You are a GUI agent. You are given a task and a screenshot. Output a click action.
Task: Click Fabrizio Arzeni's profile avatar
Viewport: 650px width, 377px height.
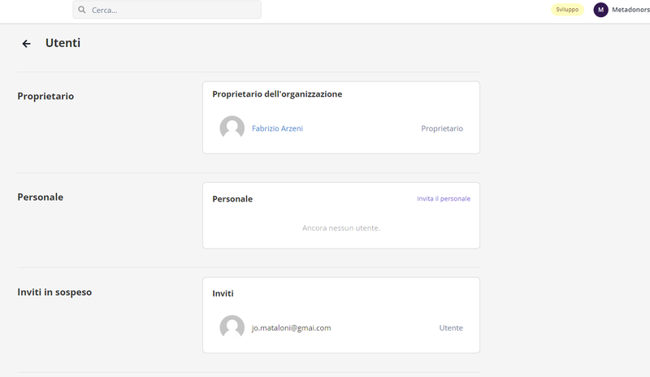[232, 128]
